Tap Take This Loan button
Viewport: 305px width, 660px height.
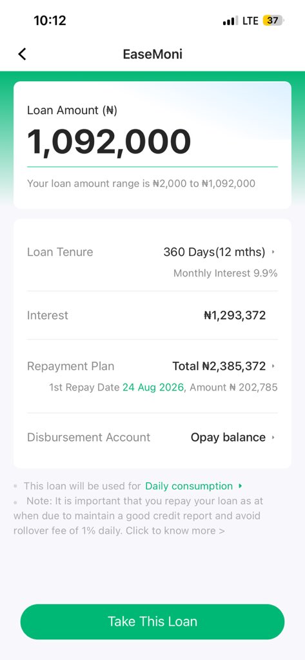pyautogui.click(x=152, y=622)
